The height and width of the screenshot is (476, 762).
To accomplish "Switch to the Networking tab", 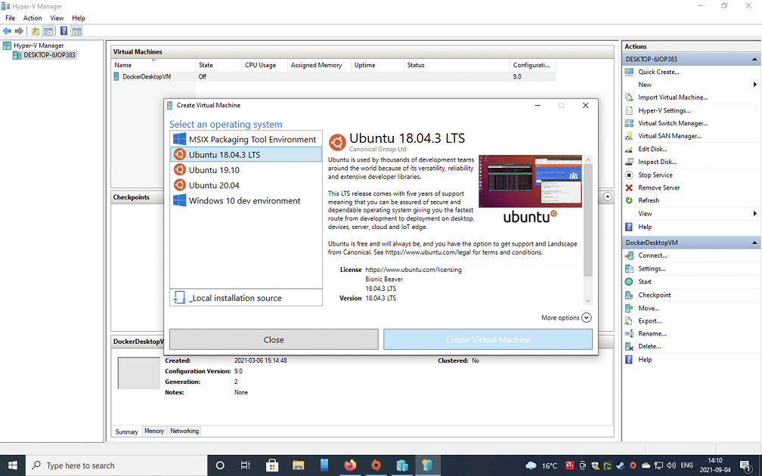I will [184, 431].
